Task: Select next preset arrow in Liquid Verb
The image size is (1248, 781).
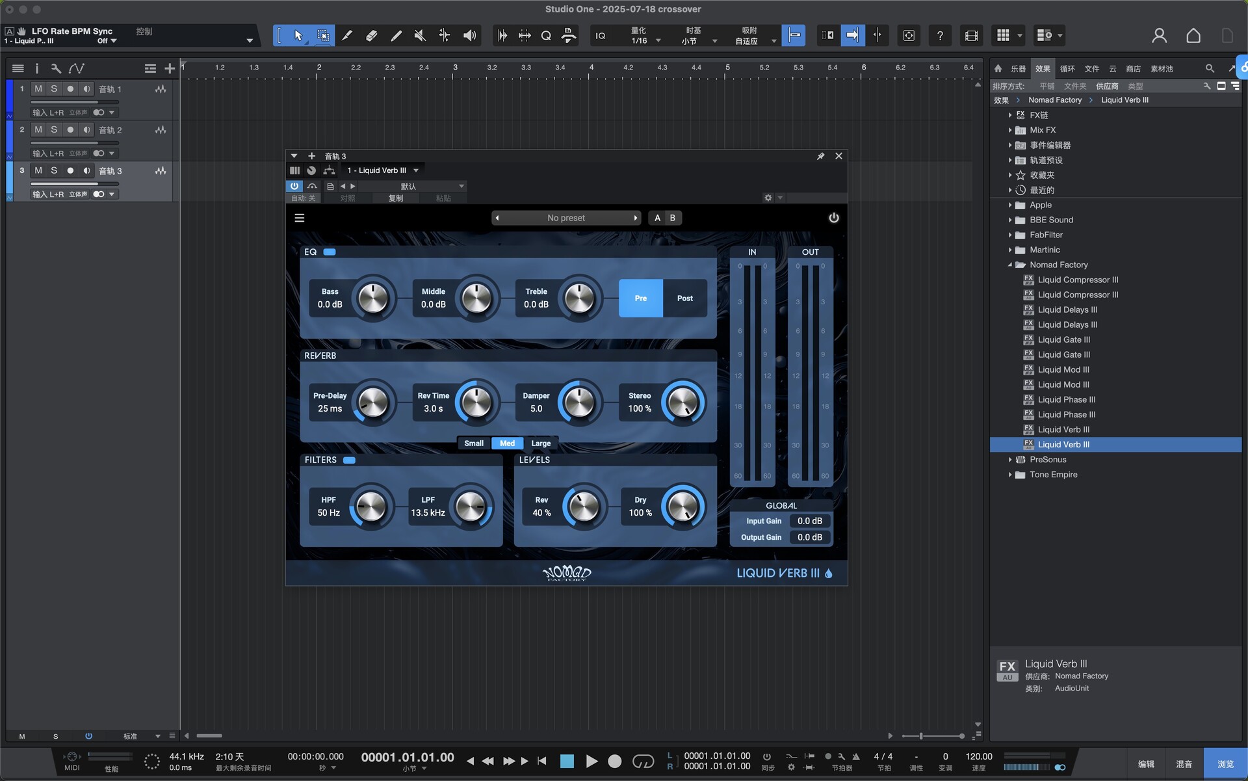Action: (635, 218)
